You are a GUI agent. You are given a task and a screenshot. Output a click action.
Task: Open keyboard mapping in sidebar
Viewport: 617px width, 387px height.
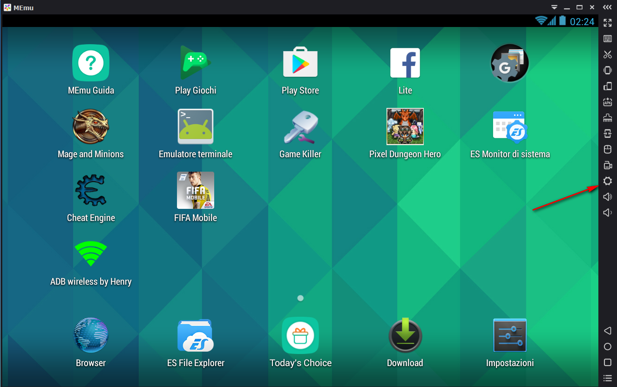[x=607, y=39]
